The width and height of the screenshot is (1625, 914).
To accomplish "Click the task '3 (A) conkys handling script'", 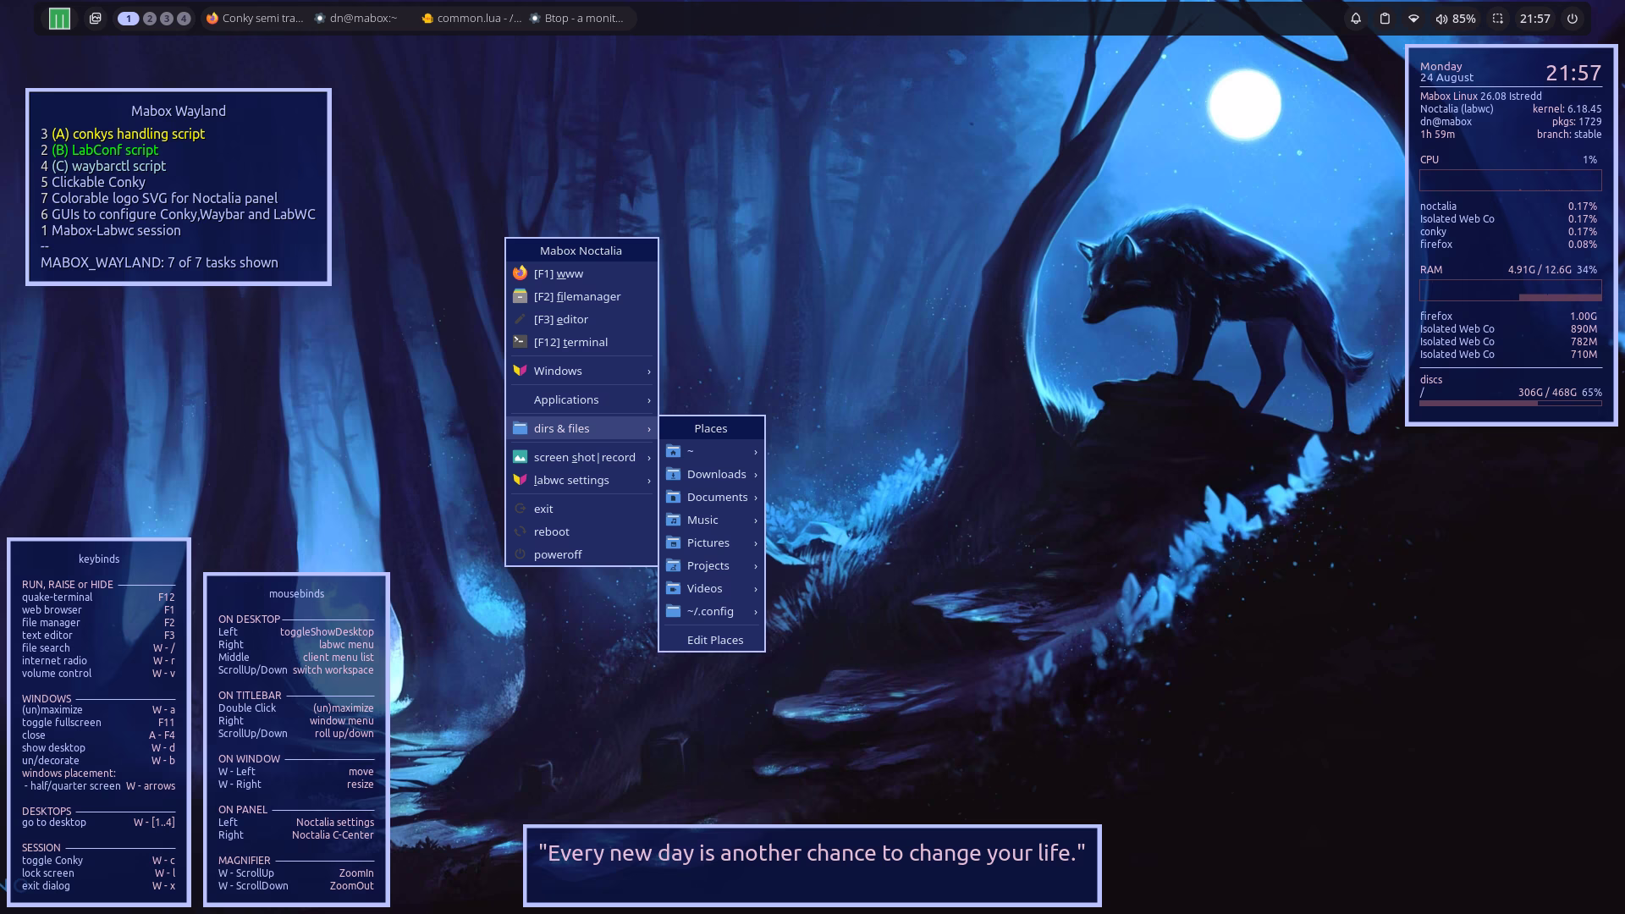I will coord(123,134).
